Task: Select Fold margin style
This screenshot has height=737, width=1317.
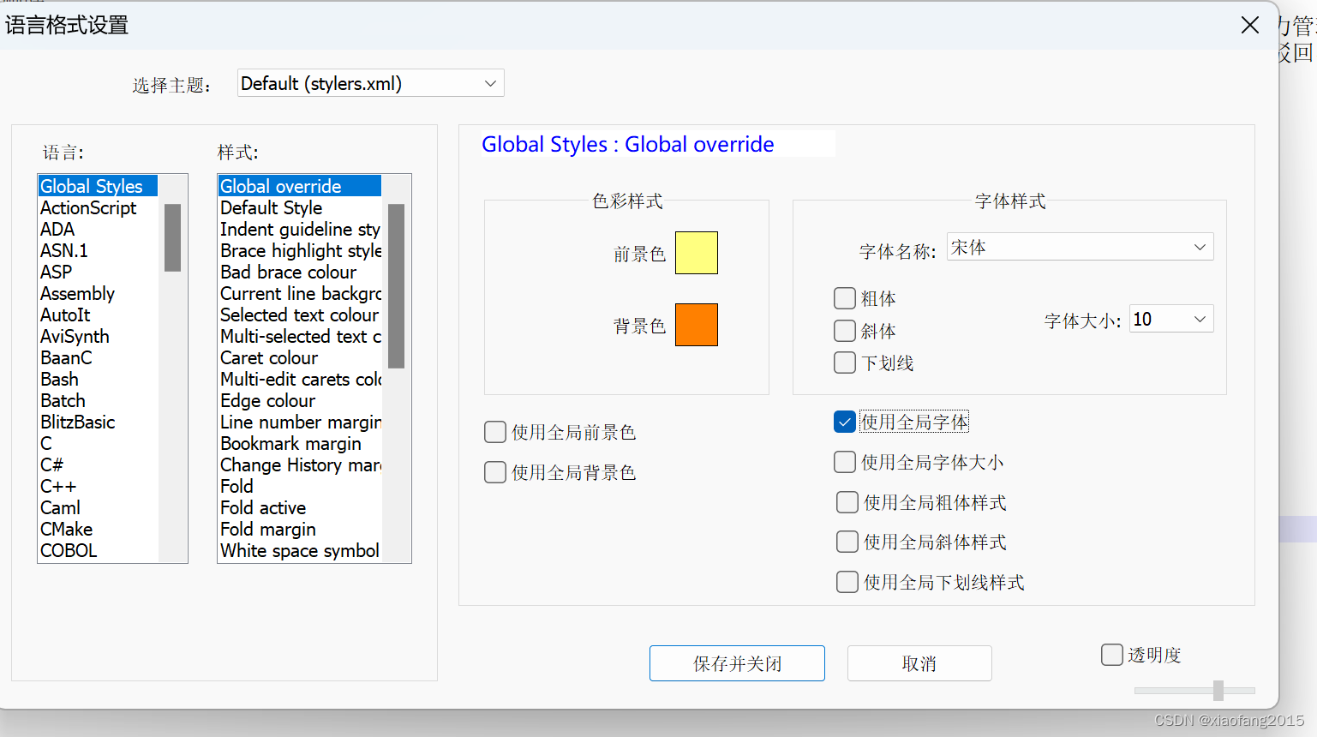Action: pos(300,529)
